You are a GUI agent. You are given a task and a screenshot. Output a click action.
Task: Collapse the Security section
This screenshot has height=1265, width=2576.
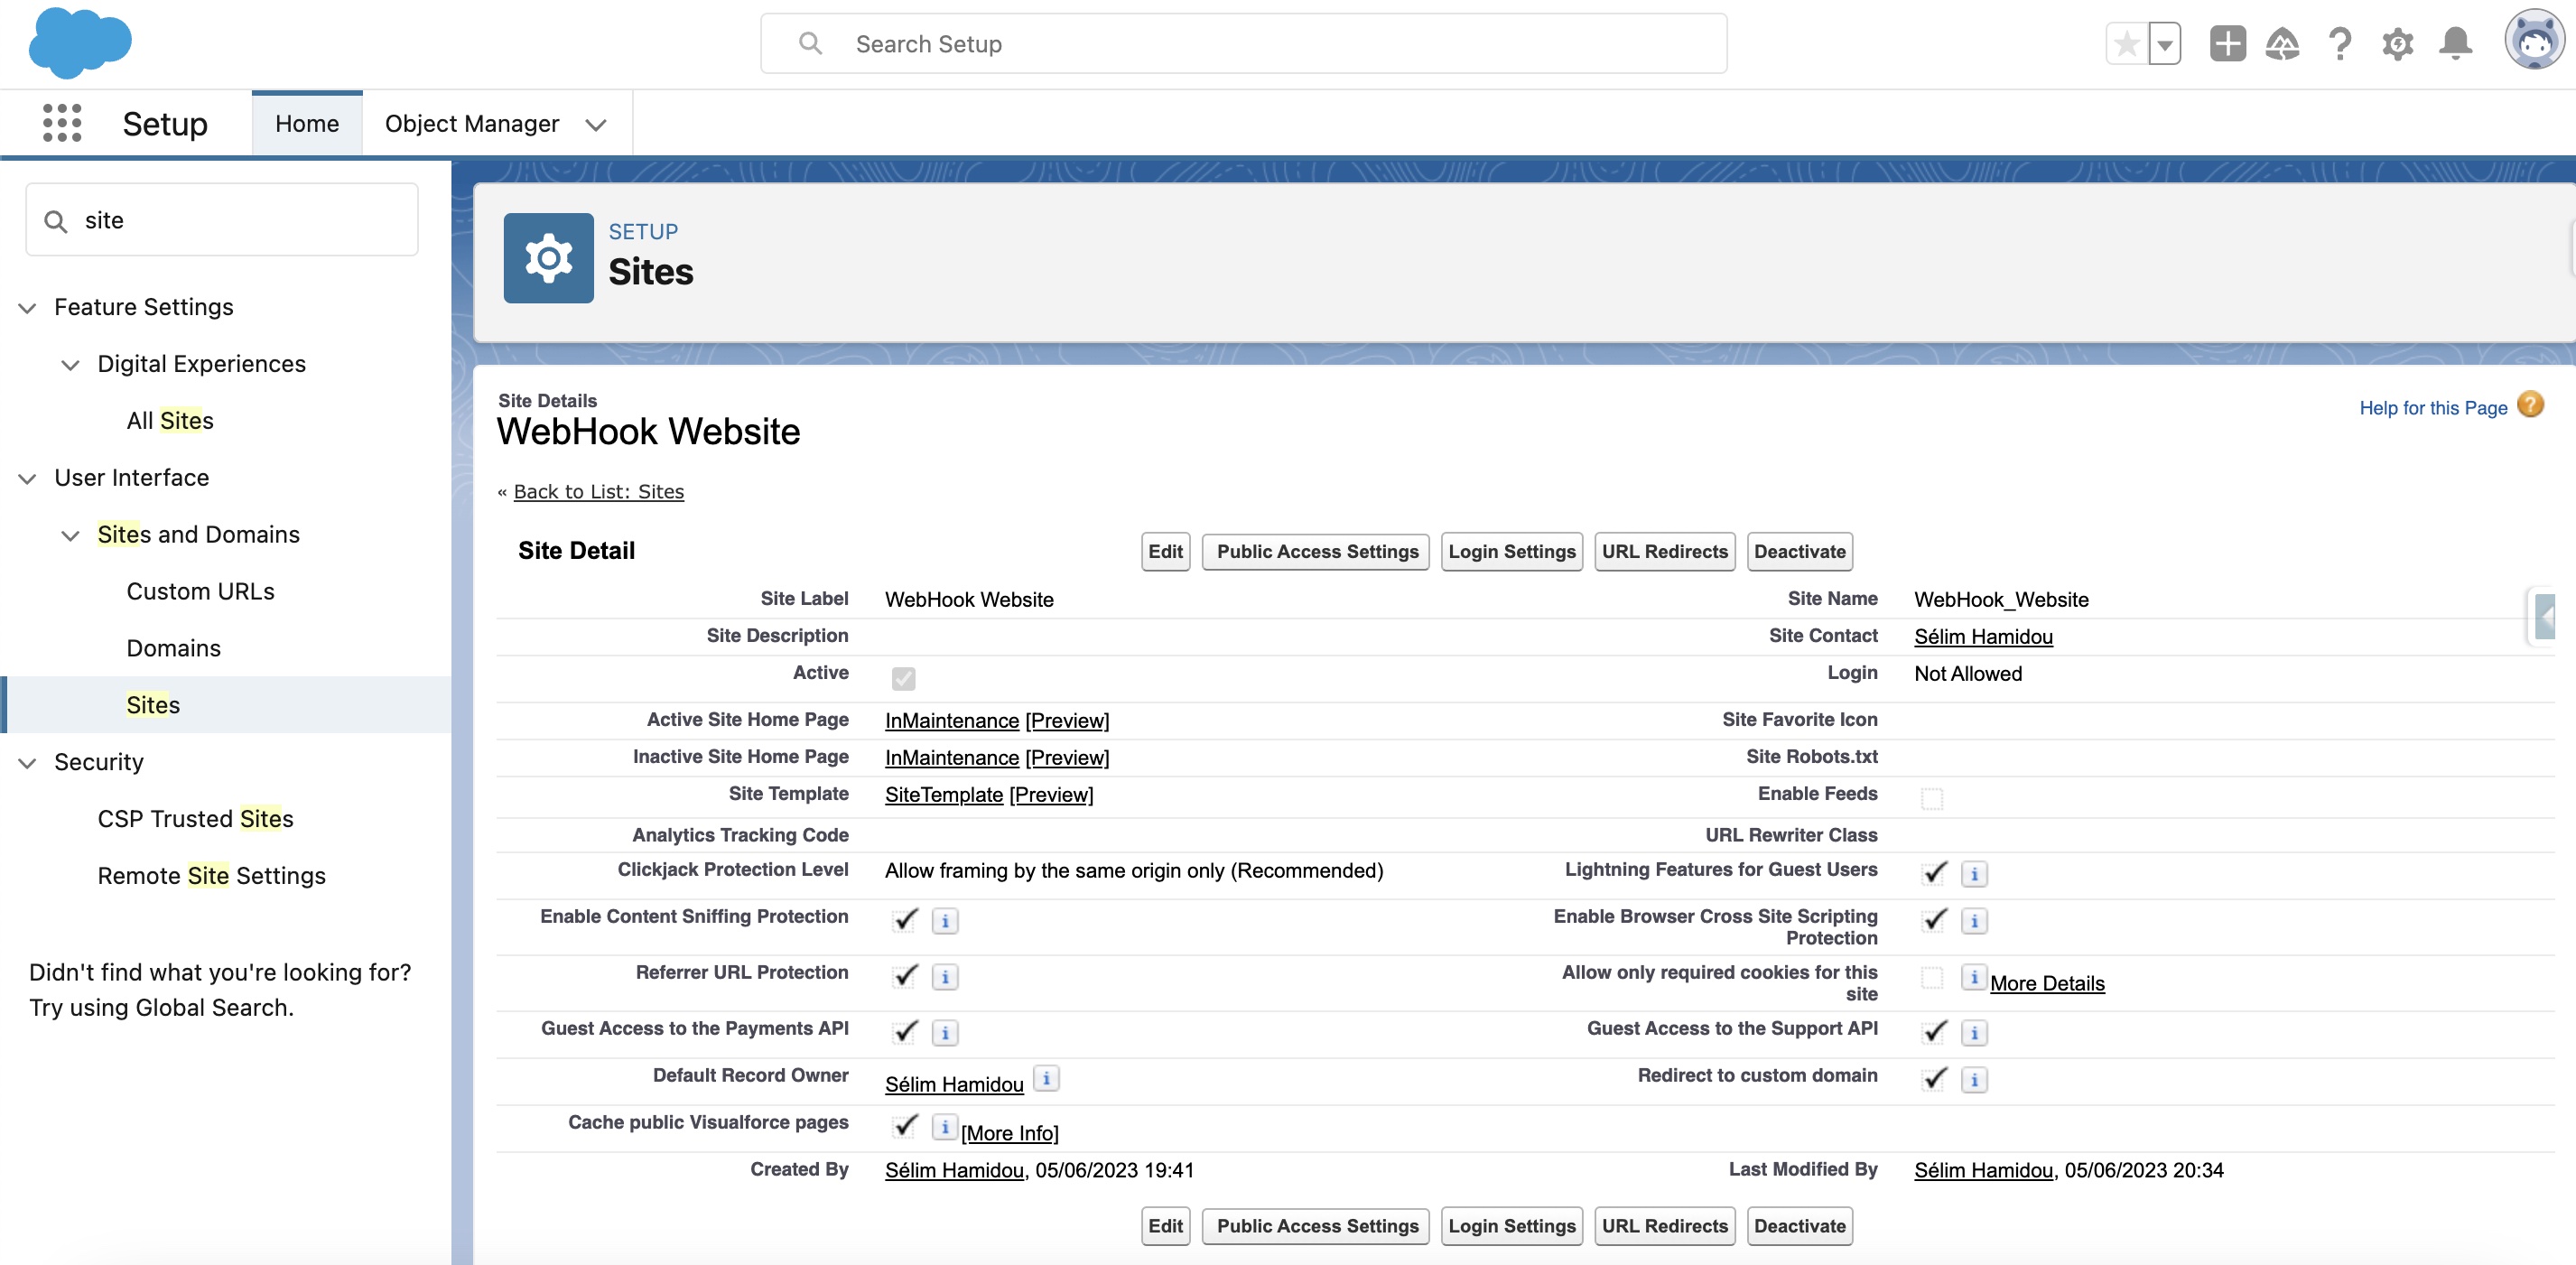click(x=27, y=763)
